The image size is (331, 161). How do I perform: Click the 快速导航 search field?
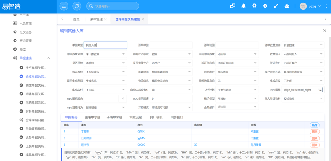113,6
